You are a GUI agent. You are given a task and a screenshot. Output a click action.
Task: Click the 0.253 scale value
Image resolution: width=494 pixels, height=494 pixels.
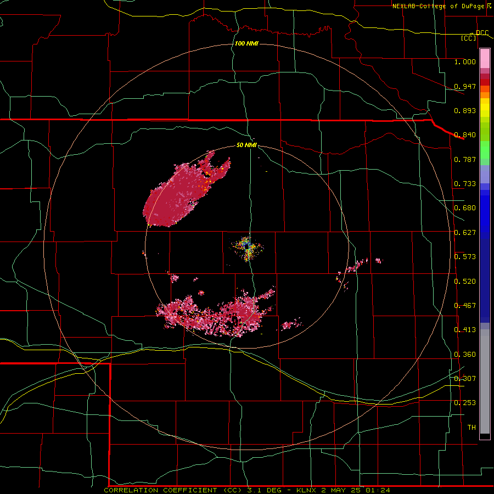(465, 403)
